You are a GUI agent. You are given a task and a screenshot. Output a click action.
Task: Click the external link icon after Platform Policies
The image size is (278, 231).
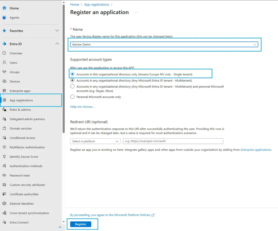click(x=153, y=215)
